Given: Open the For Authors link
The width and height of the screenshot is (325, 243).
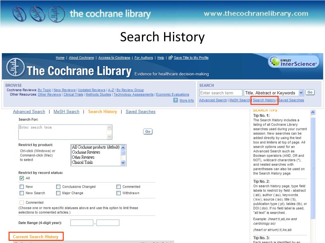Looking at the screenshot, I should [144, 58].
